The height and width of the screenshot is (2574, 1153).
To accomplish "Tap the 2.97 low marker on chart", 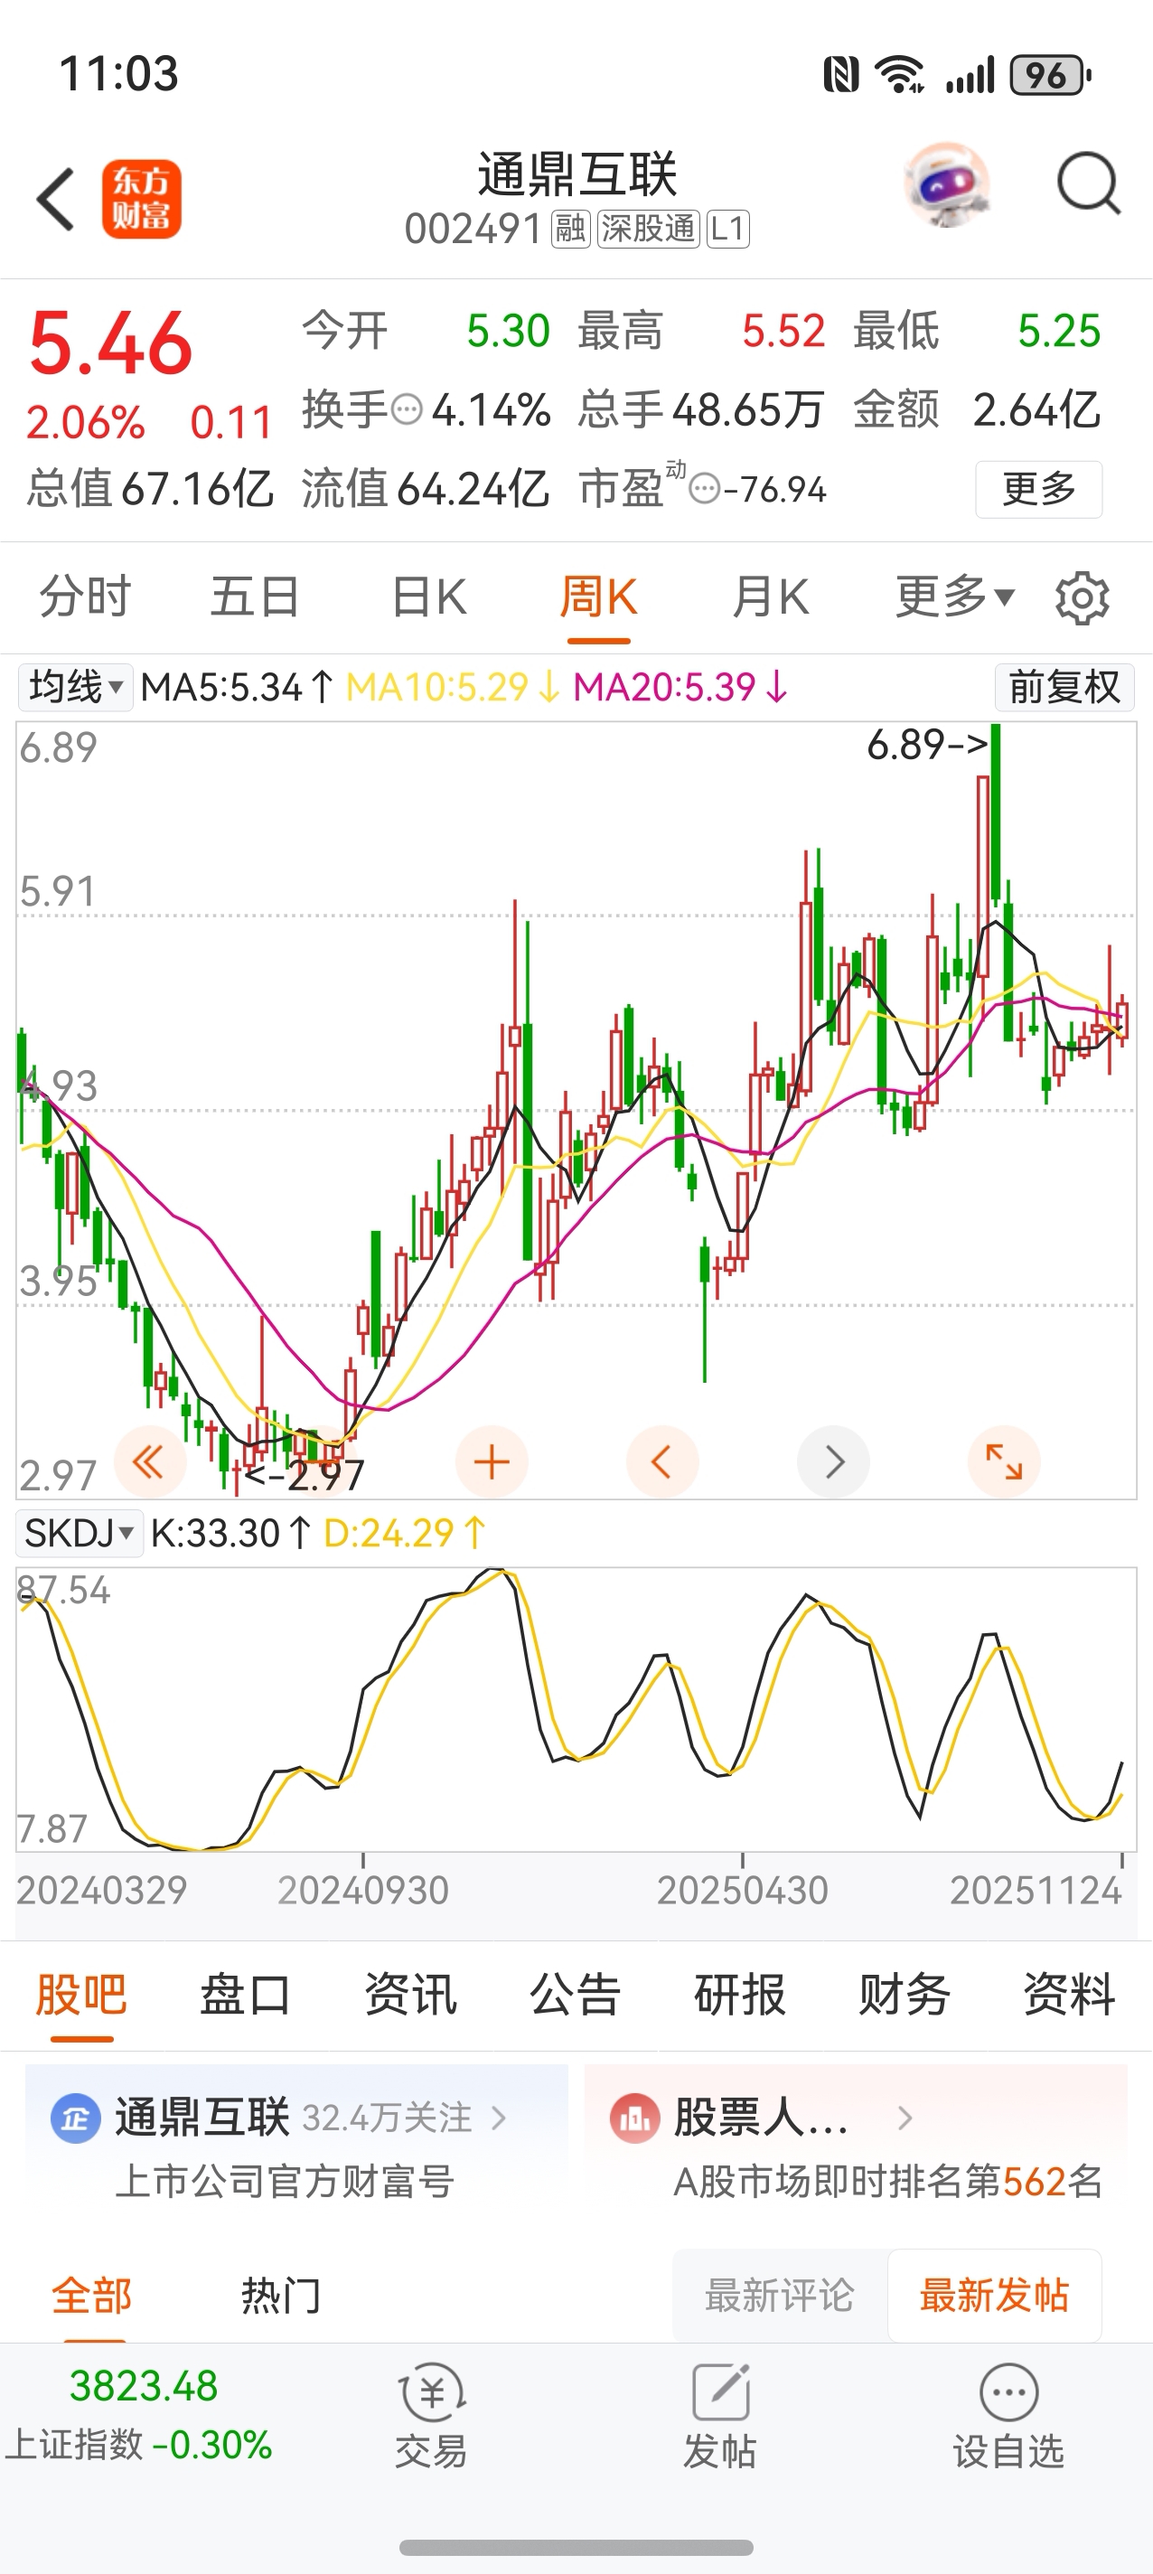I will click(x=305, y=1476).
